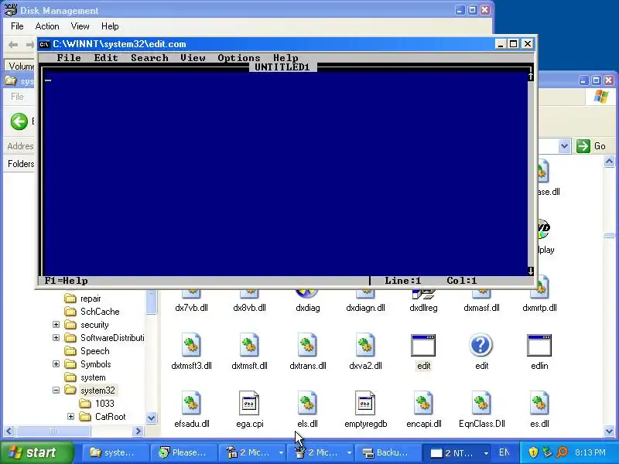Screen dimensions: 619x464
Task: Select the dxdiag file
Action: tap(307, 308)
